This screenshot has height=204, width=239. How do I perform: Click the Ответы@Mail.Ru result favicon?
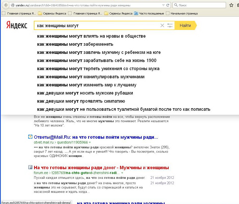tap(30, 137)
